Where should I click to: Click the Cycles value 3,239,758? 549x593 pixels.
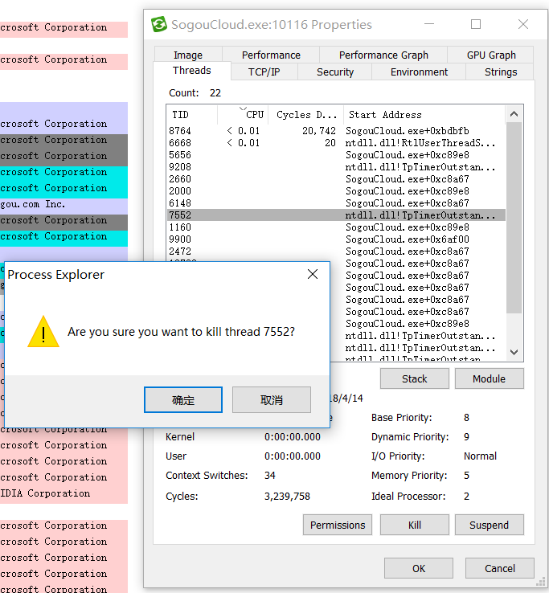tap(287, 497)
